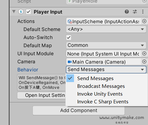Close the Behavior Send Messages dropdown

[106, 69]
